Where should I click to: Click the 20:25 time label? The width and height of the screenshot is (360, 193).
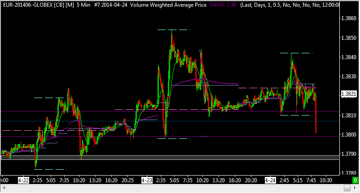coord(127,180)
